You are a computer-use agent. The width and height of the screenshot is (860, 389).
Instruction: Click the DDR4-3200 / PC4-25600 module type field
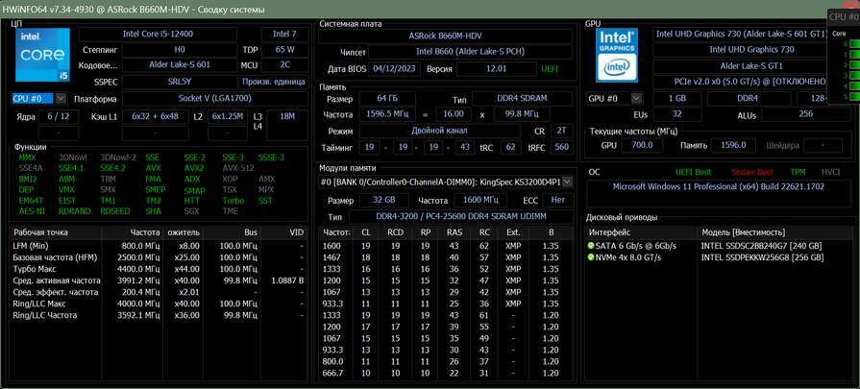(460, 216)
